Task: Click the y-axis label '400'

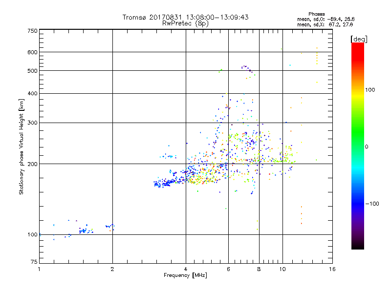Action: [x=32, y=94]
